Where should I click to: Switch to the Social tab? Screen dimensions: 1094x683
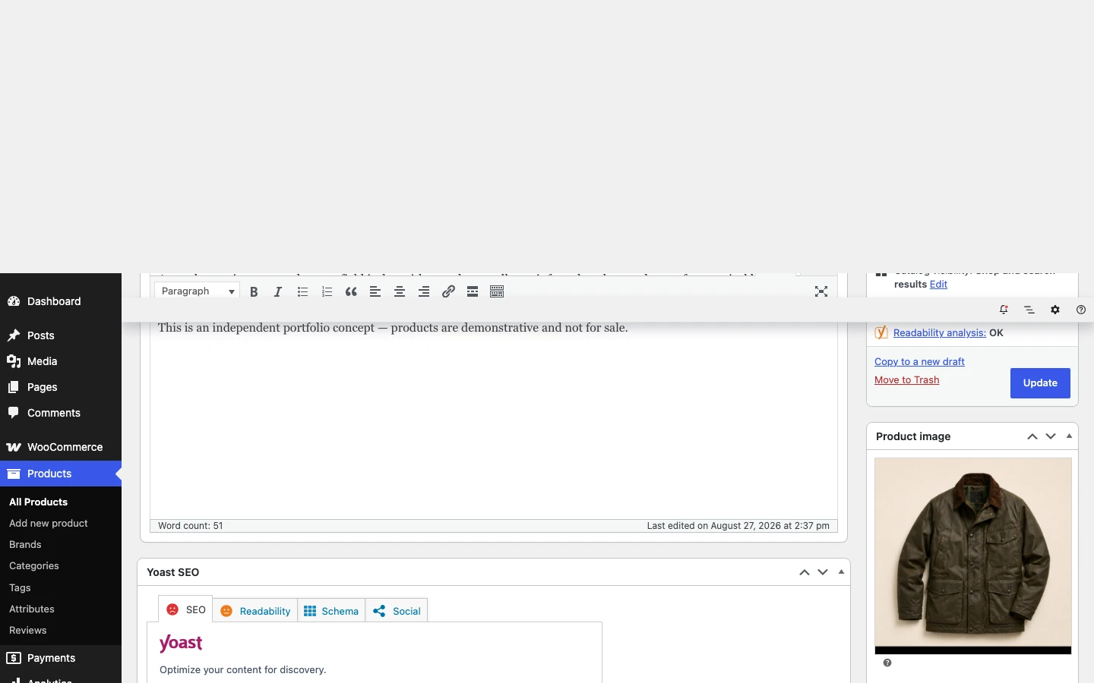(397, 611)
